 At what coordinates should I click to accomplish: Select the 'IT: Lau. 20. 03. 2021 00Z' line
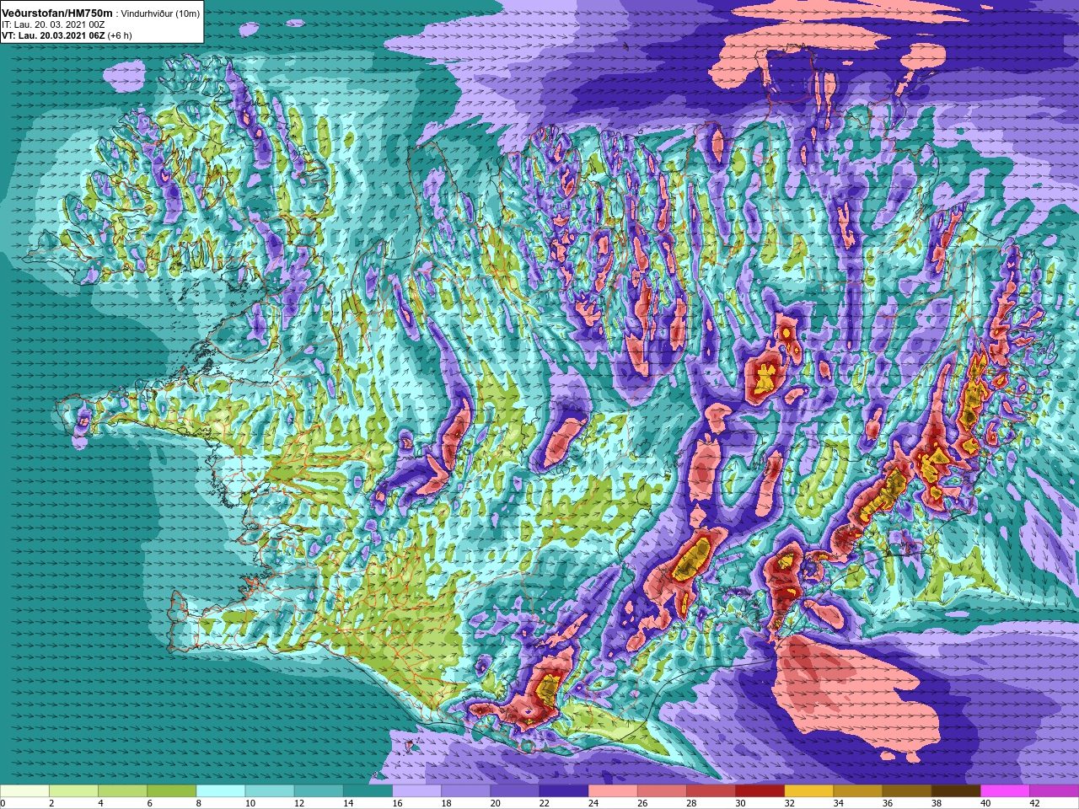[x=53, y=25]
